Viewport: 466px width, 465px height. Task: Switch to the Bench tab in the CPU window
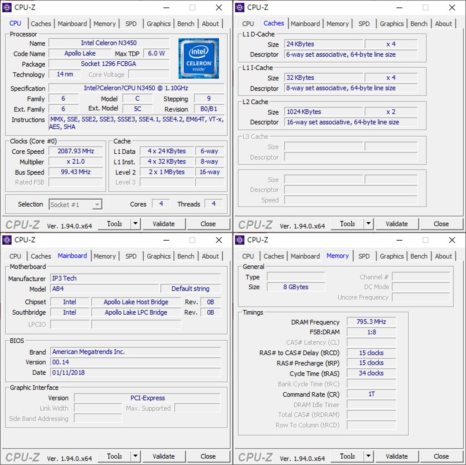click(186, 24)
